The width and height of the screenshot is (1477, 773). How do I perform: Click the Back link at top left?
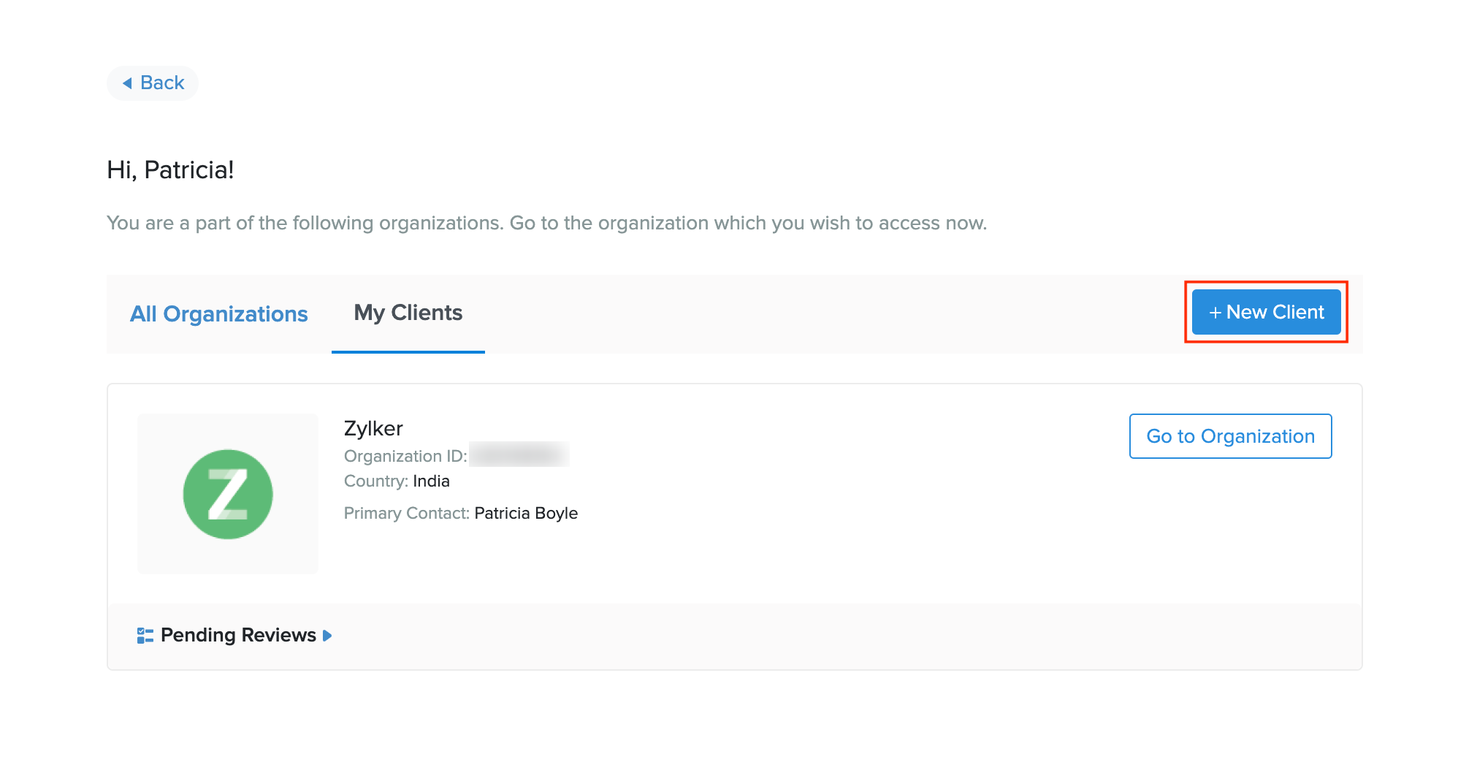tap(152, 83)
